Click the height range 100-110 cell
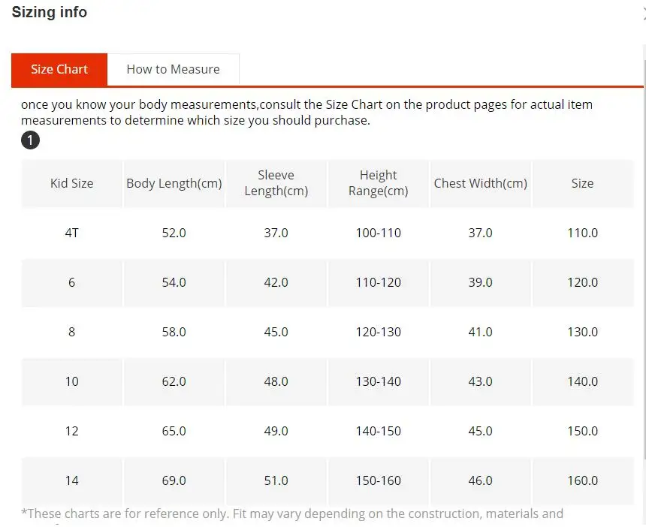The width and height of the screenshot is (646, 527). click(378, 233)
